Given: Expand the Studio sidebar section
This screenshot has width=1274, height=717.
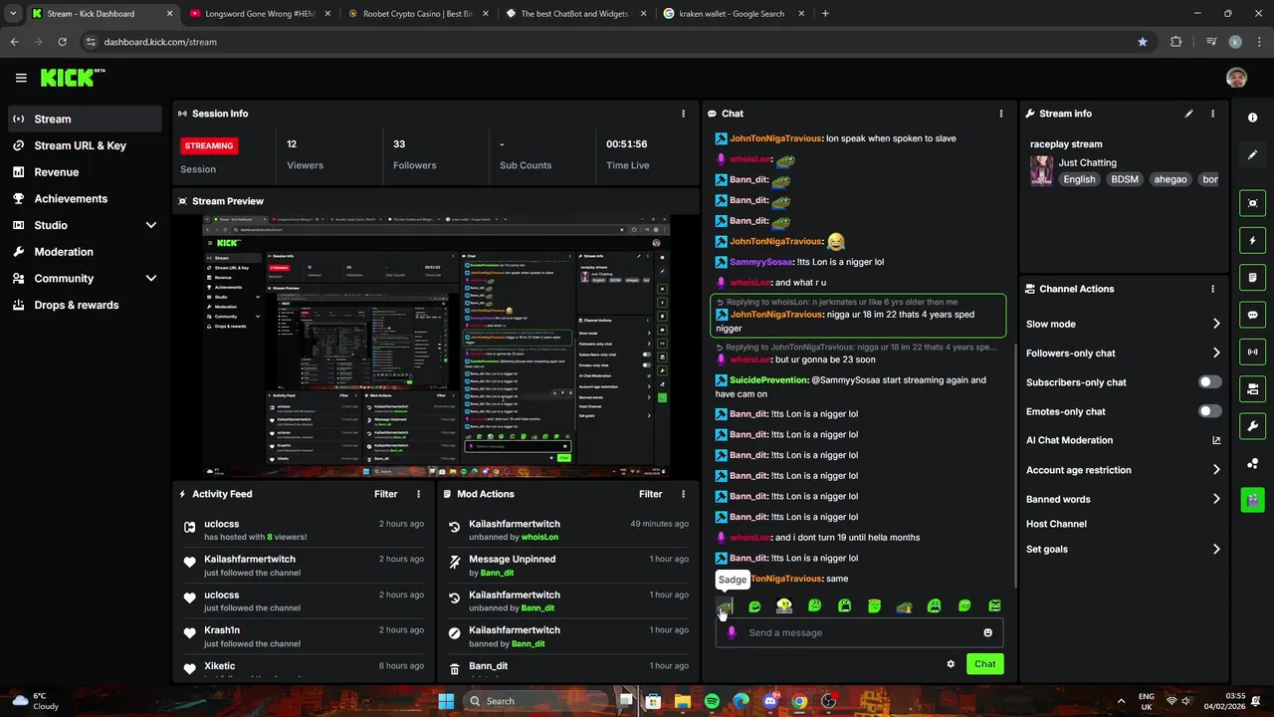Looking at the screenshot, I should [x=151, y=225].
